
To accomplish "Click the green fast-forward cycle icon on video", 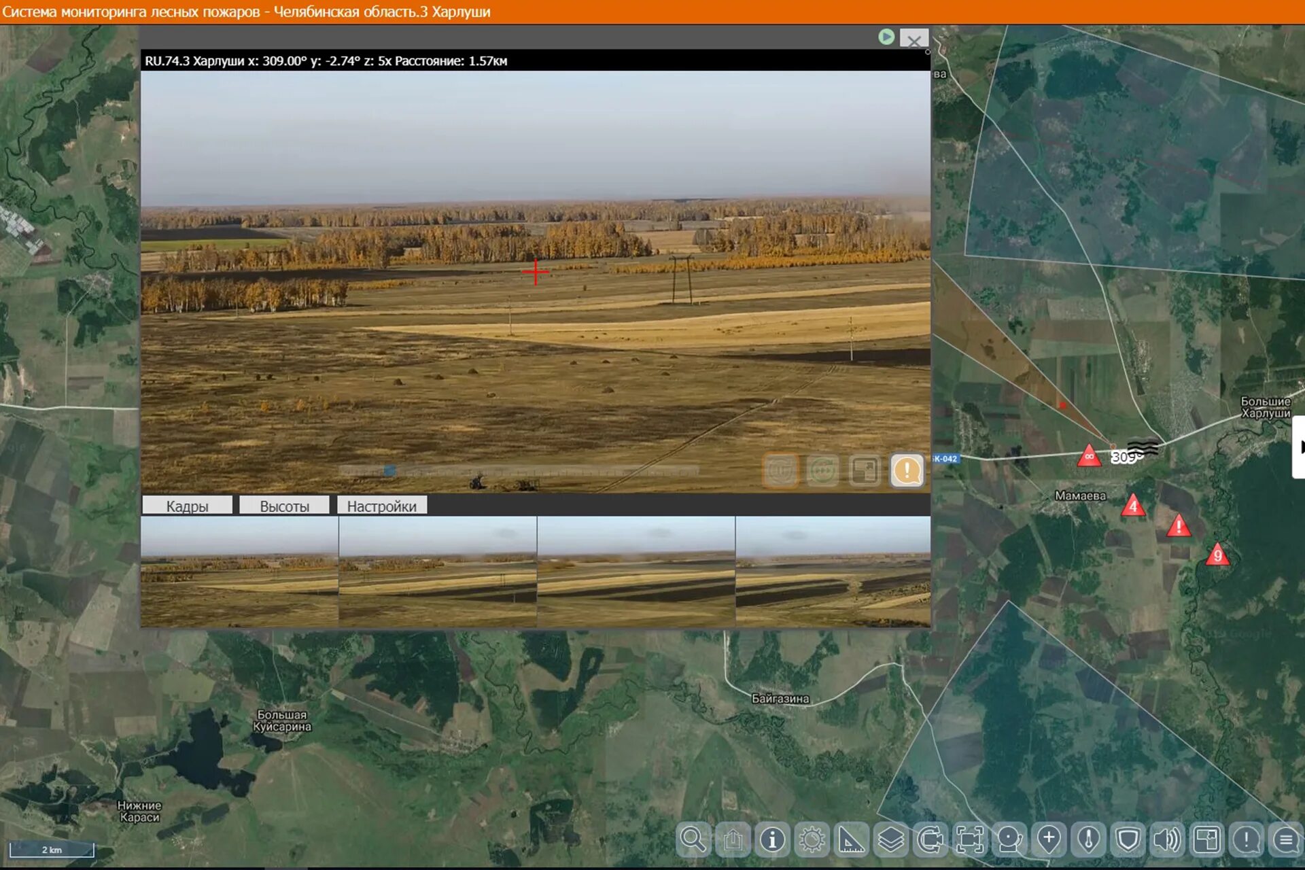I will pos(822,470).
